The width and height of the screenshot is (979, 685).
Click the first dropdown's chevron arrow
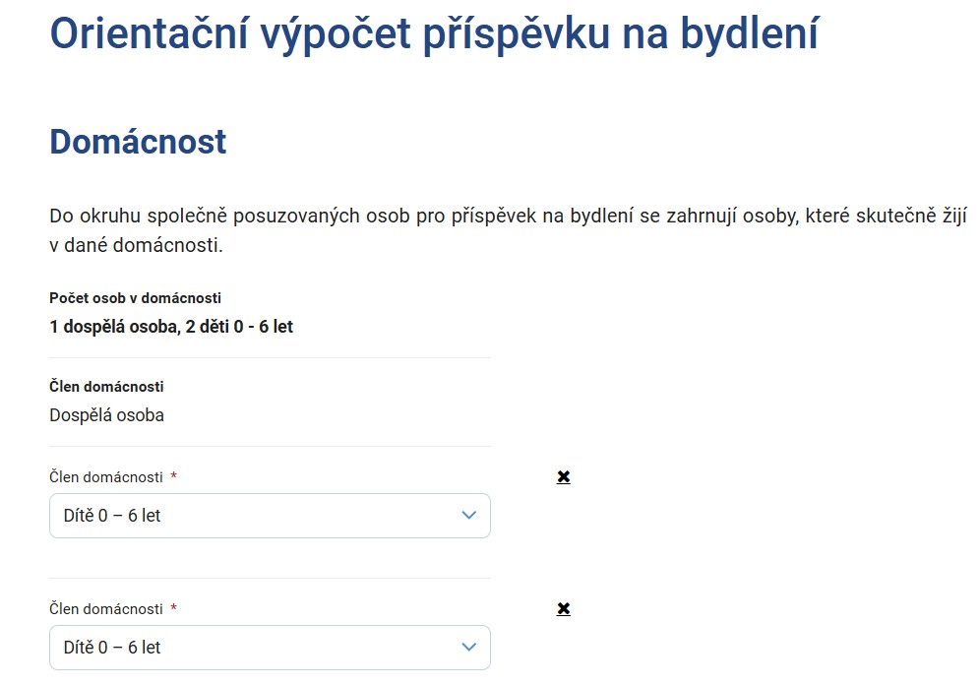point(469,516)
